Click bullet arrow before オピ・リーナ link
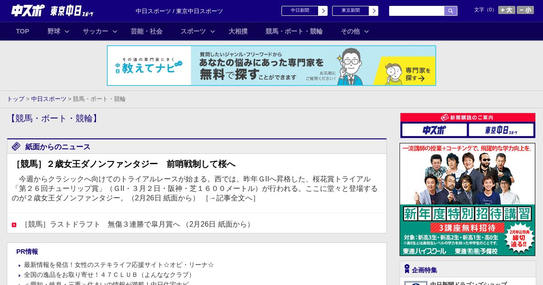 pos(20,266)
